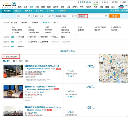This screenshot has height=117, width=128.
Task: Check the ¥300-¥500 price filter
Action: click(39, 37)
